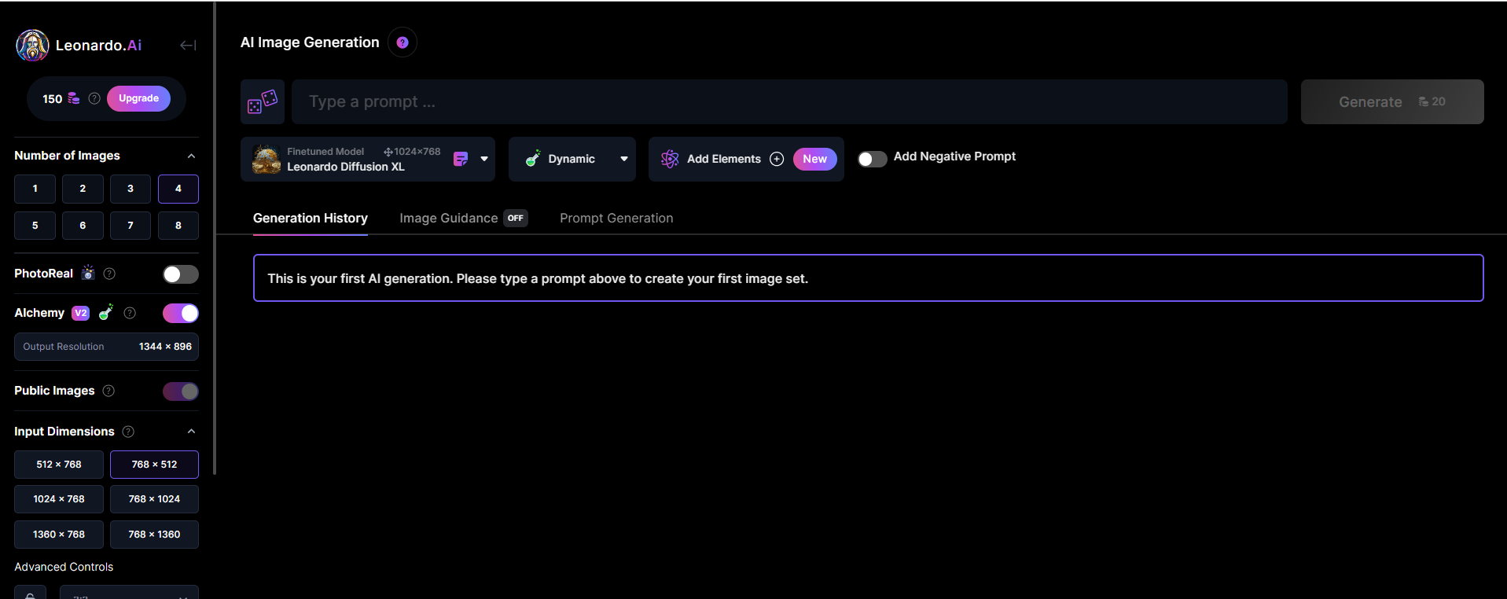Viewport: 1507px width, 599px height.
Task: Select 1 image option
Action: [35, 189]
